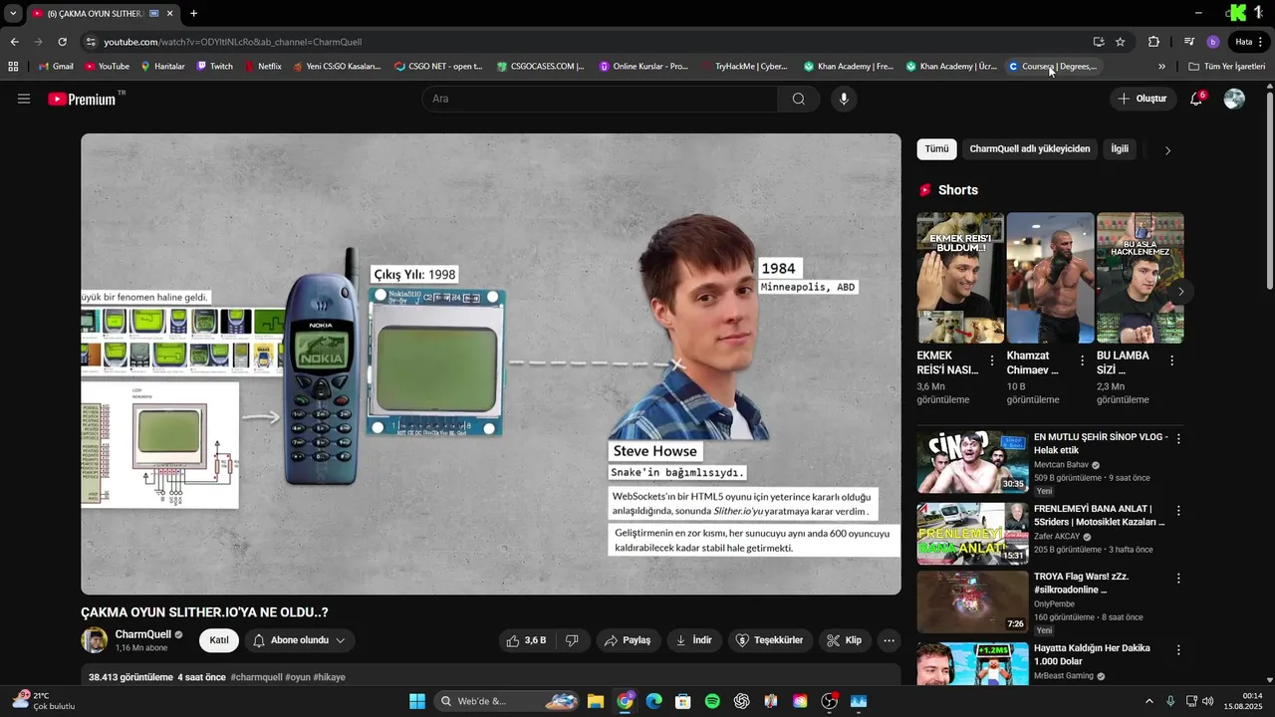Install app icon in address bar
Image resolution: width=1275 pixels, height=717 pixels.
coord(1098,42)
